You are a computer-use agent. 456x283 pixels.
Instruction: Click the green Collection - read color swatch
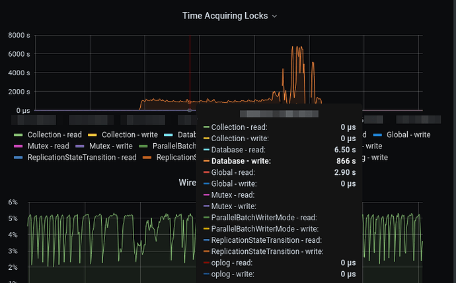pyautogui.click(x=19, y=135)
